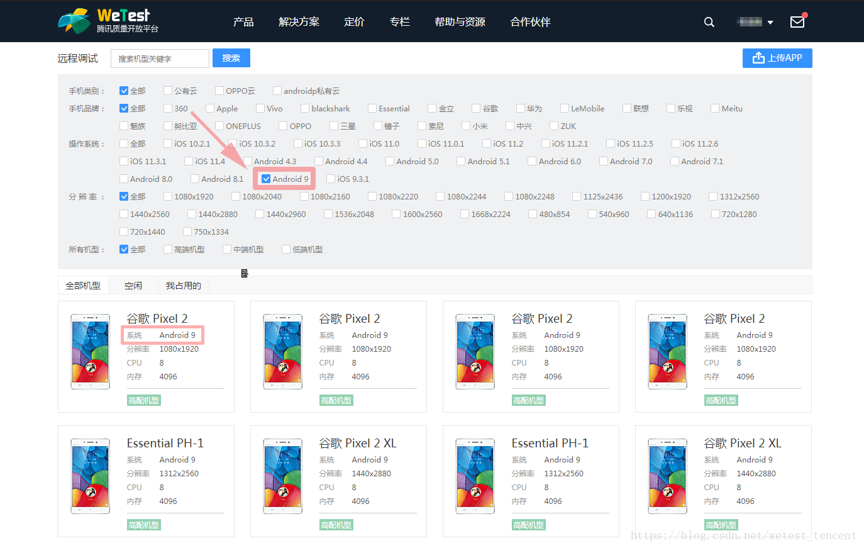Switch to the 我占用的 tab
This screenshot has height=548, width=864.
click(x=184, y=285)
